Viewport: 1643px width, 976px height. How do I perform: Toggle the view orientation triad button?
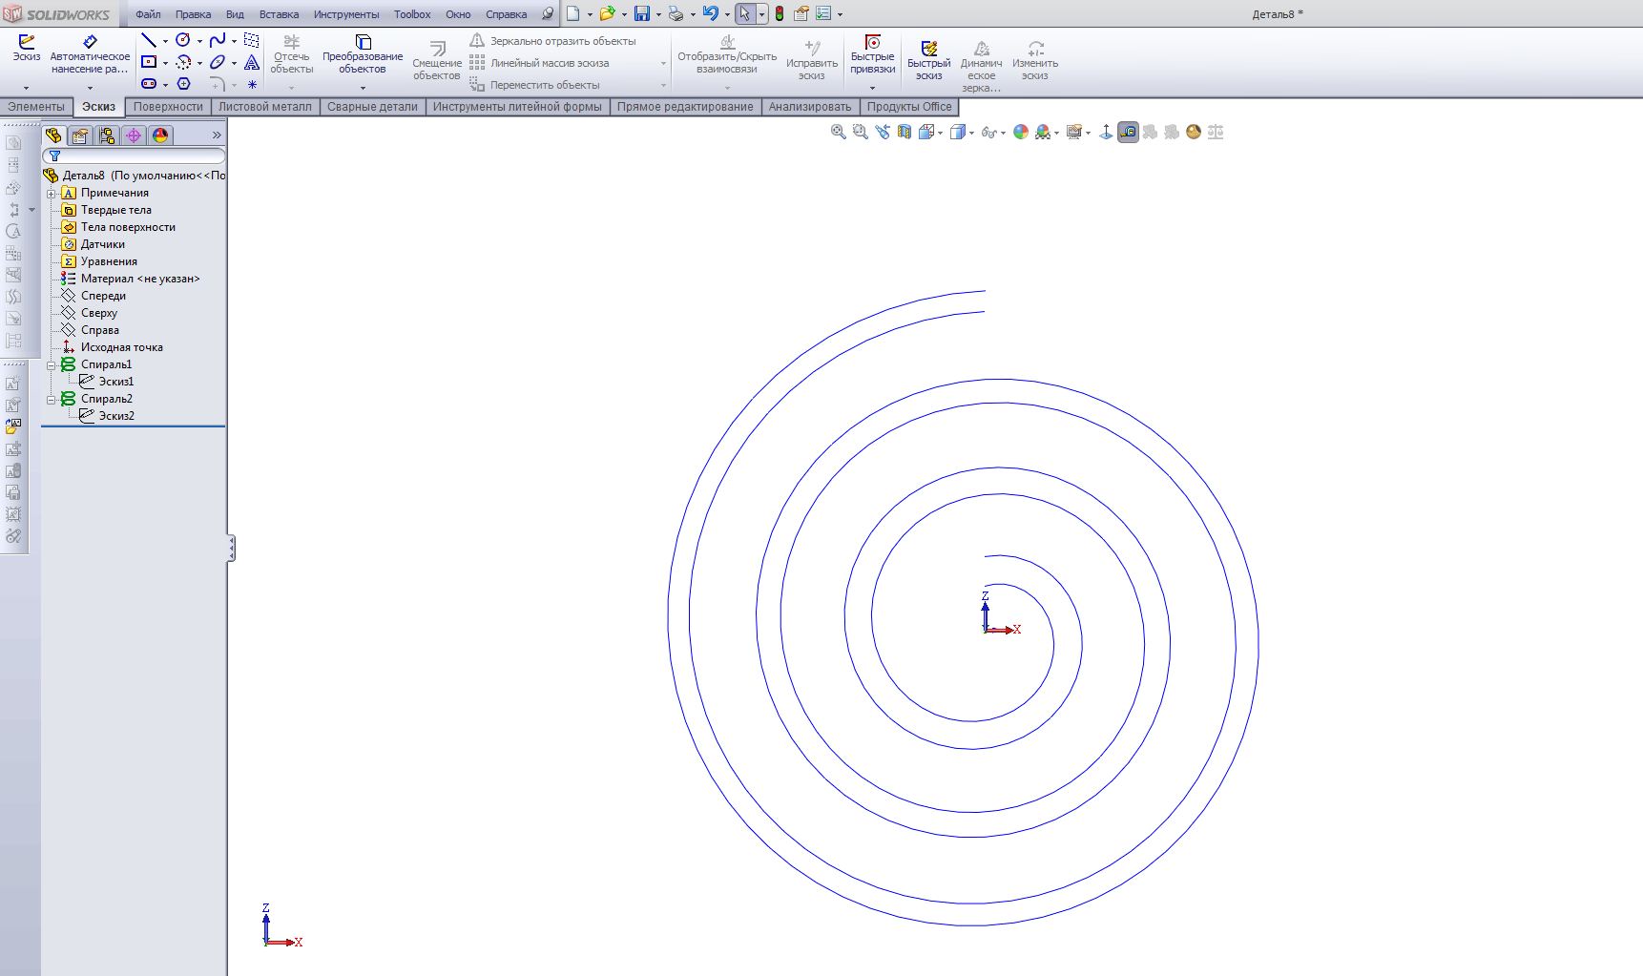pos(1106,133)
